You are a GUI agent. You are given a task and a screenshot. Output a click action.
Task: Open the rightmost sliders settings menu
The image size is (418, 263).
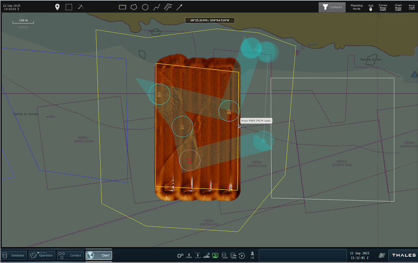412,7
